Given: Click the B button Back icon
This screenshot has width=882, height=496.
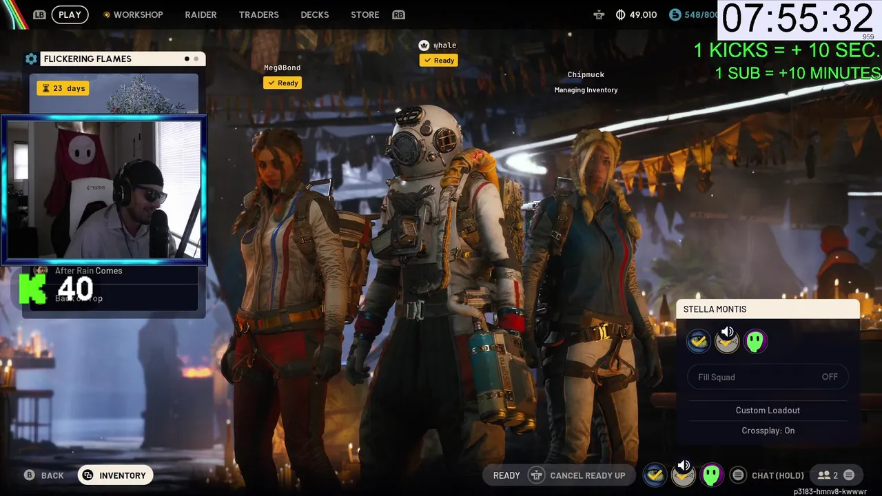Looking at the screenshot, I should pyautogui.click(x=30, y=475).
